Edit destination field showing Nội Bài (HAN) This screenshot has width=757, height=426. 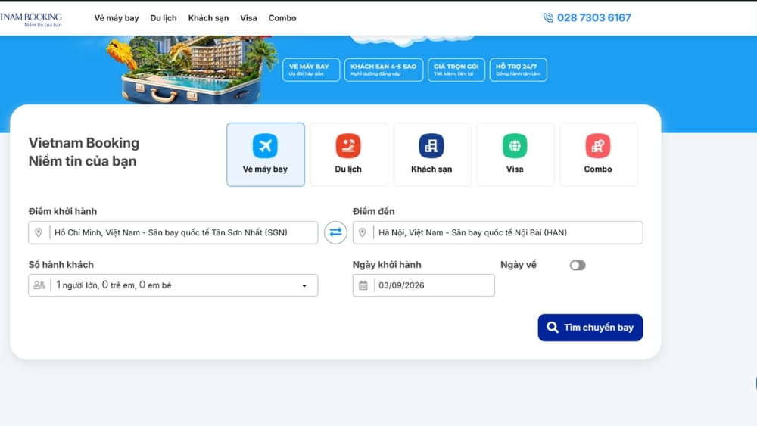pos(498,232)
